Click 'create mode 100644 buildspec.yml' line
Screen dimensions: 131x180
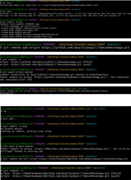(x=20, y=30)
